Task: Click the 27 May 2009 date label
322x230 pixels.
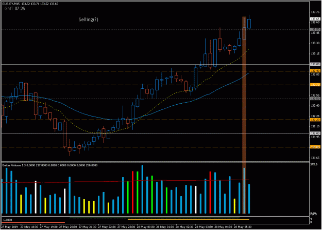Action: [x=9, y=227]
